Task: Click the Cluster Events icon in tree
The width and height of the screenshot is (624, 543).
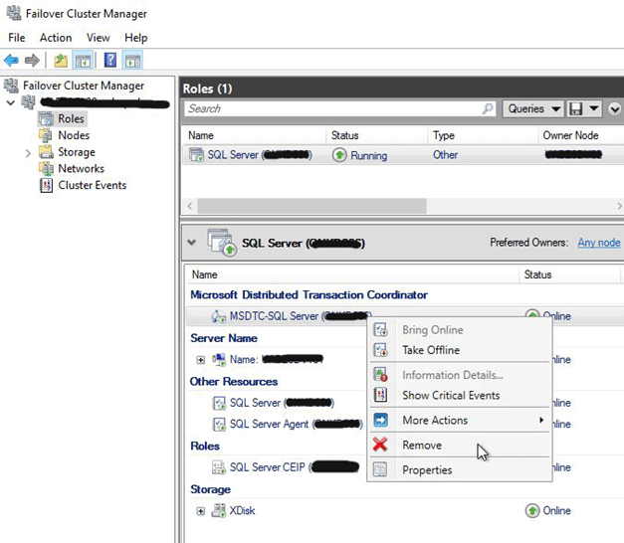Action: point(46,185)
